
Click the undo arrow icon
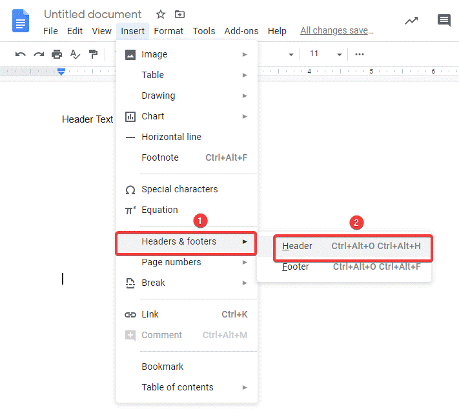click(x=21, y=54)
